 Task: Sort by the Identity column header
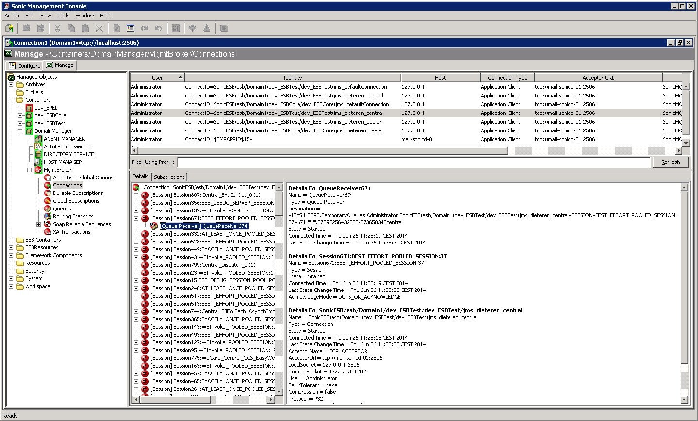tap(293, 78)
